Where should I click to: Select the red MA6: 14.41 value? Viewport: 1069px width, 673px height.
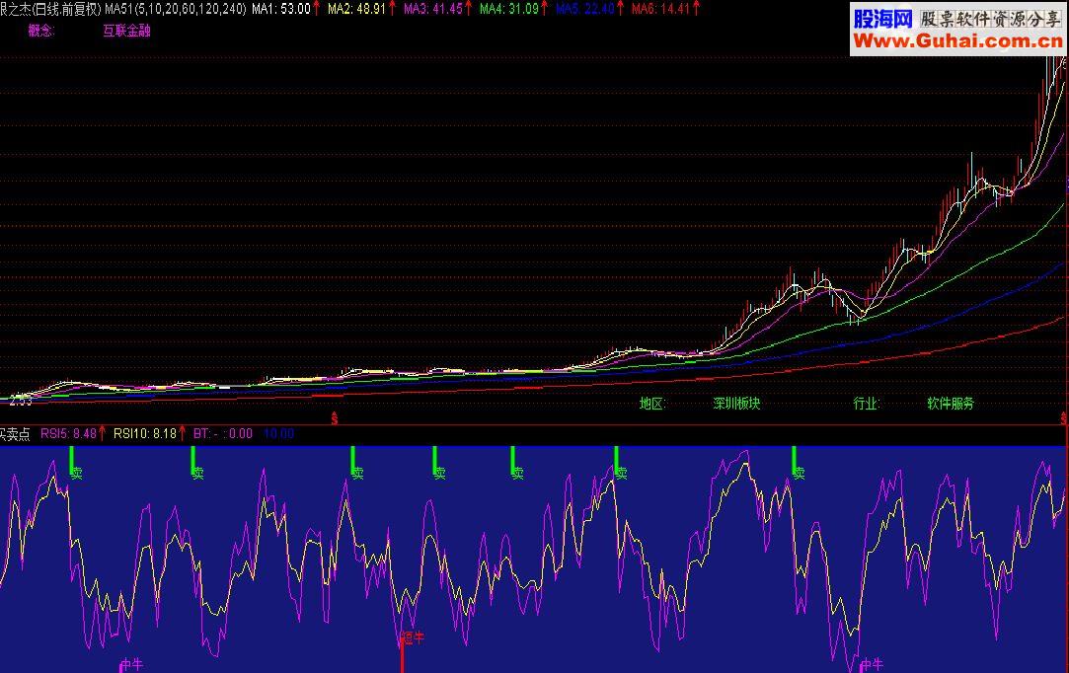click(660, 9)
